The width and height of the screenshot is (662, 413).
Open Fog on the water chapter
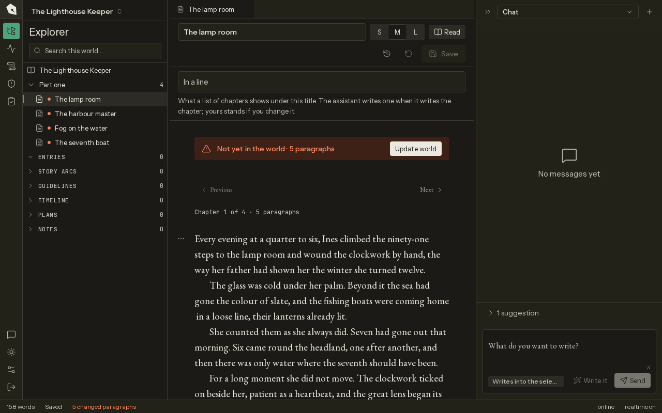coord(95,128)
